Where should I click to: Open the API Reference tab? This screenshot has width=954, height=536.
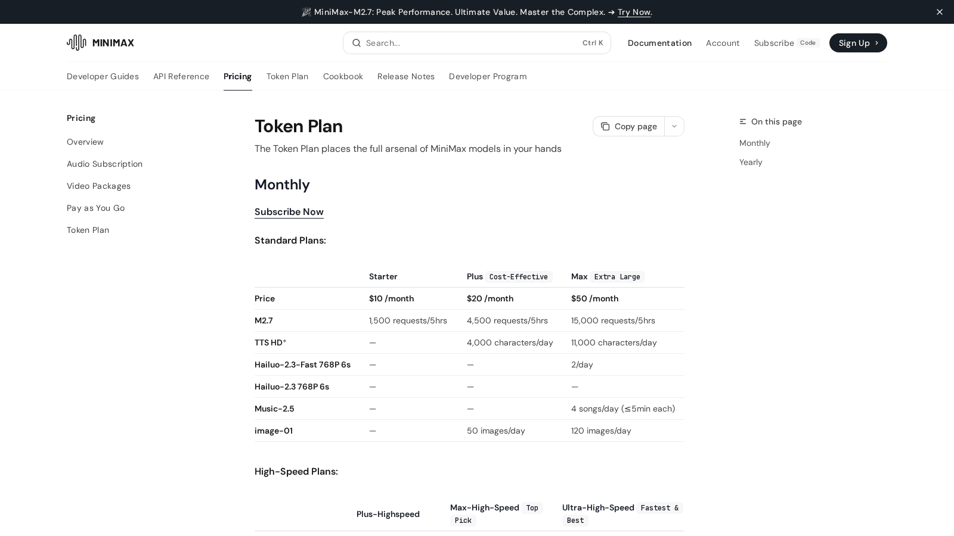tap(181, 76)
